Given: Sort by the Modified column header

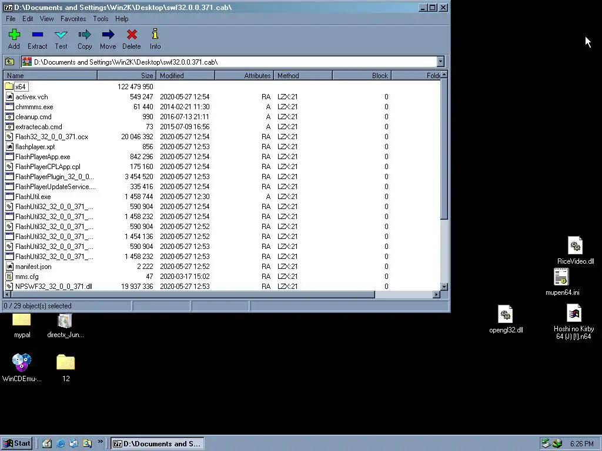Looking at the screenshot, I should [185, 76].
